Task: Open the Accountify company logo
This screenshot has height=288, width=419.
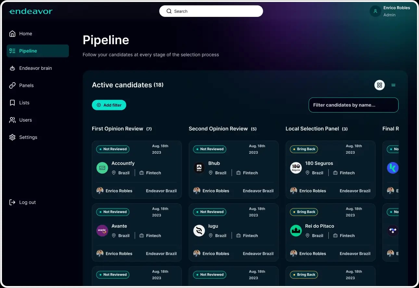Action: (x=102, y=168)
